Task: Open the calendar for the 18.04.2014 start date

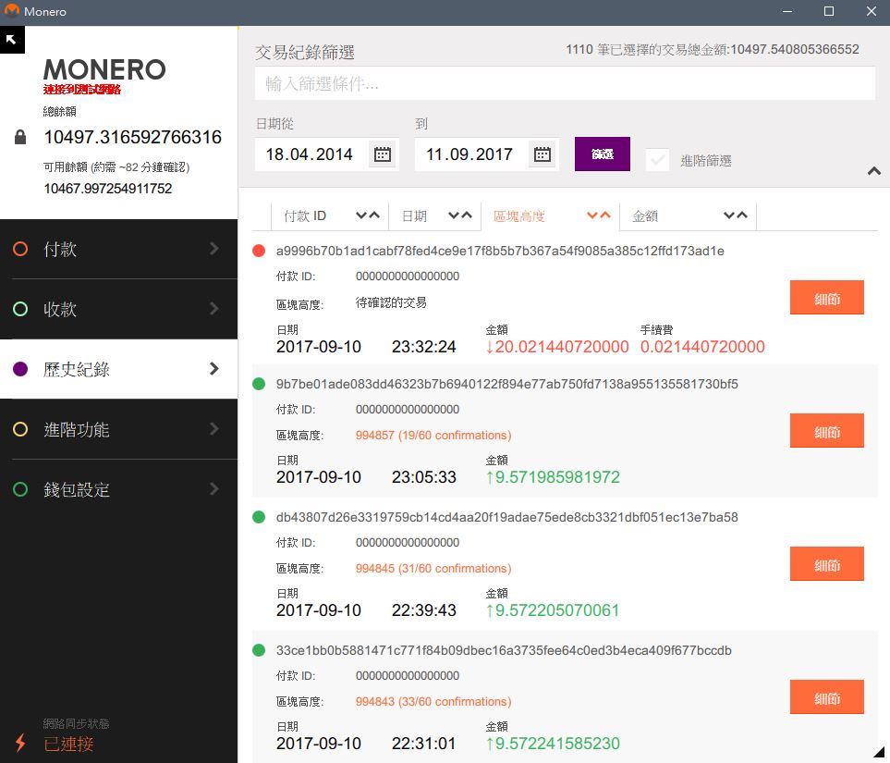Action: click(383, 154)
